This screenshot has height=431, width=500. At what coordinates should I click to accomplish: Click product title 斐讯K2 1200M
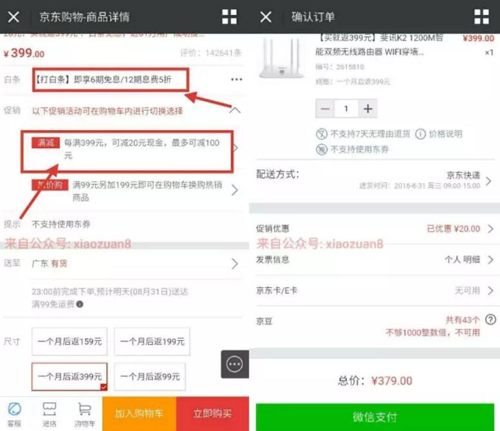[379, 44]
